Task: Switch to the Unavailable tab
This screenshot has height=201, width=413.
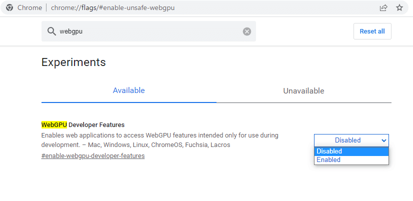Action: coord(303,91)
